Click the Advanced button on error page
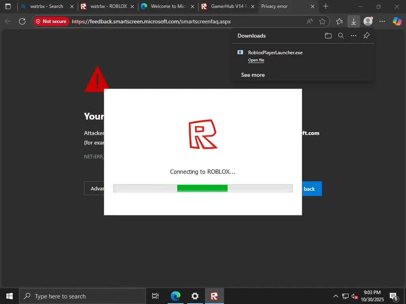 tap(94, 189)
